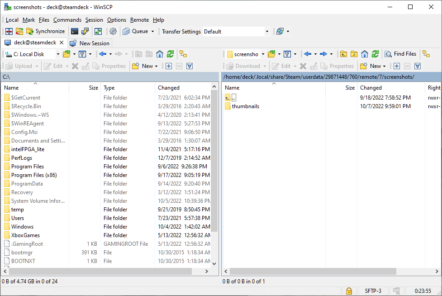Open the Remote menu

(139, 20)
